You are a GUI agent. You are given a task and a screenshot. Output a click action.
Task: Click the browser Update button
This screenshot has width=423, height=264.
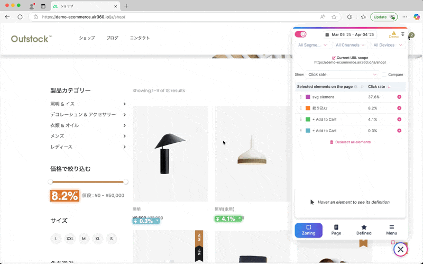pyautogui.click(x=384, y=17)
